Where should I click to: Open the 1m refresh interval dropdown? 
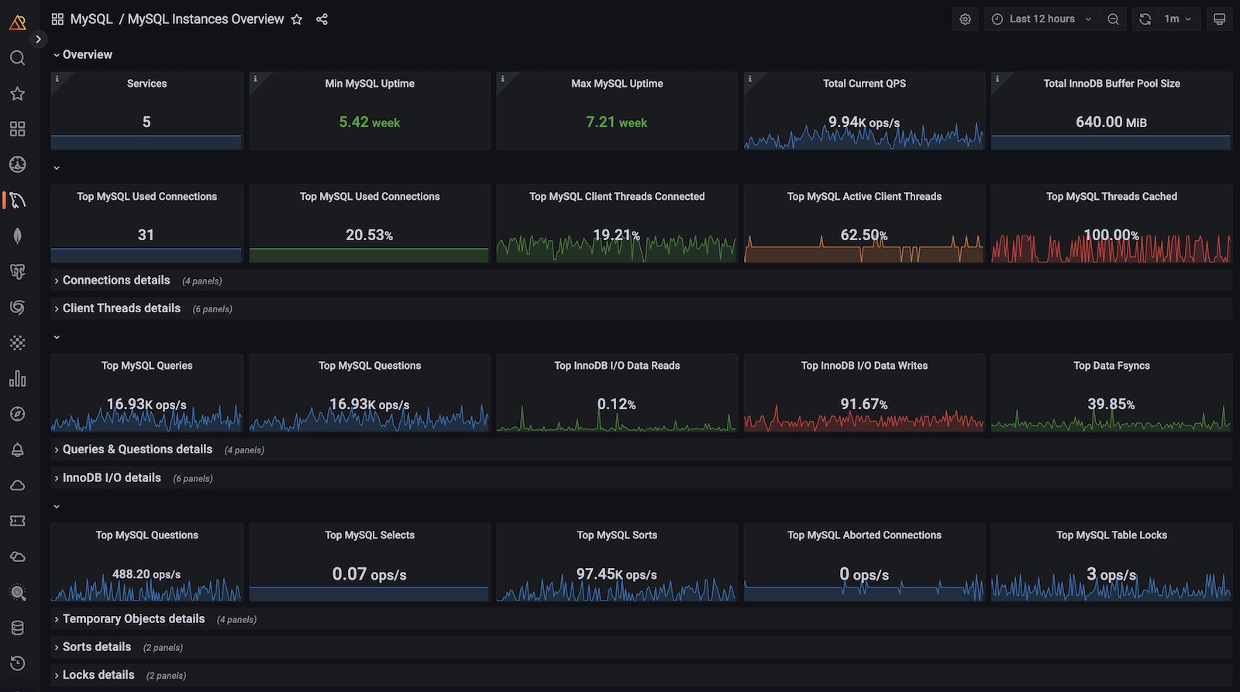[1177, 19]
